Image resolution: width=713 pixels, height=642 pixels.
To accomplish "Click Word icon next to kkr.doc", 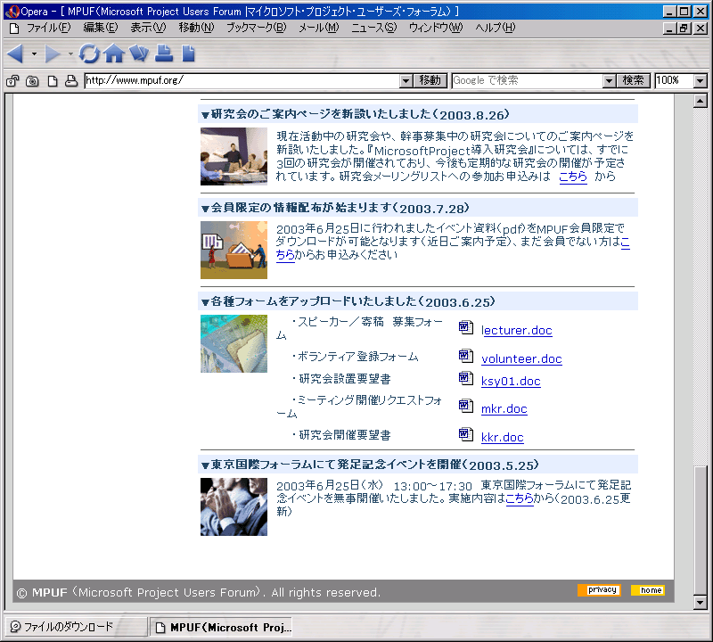I will pyautogui.click(x=465, y=434).
